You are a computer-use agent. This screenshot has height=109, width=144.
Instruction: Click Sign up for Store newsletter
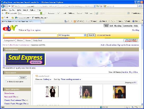tap(128, 45)
